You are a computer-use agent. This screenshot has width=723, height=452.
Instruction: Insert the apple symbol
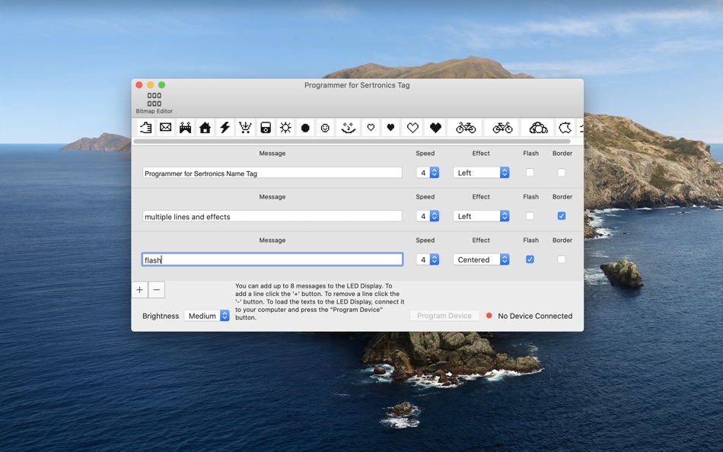click(565, 128)
